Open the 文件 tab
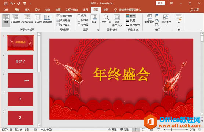The height and width of the screenshot is (132, 204). (x=6, y=10)
